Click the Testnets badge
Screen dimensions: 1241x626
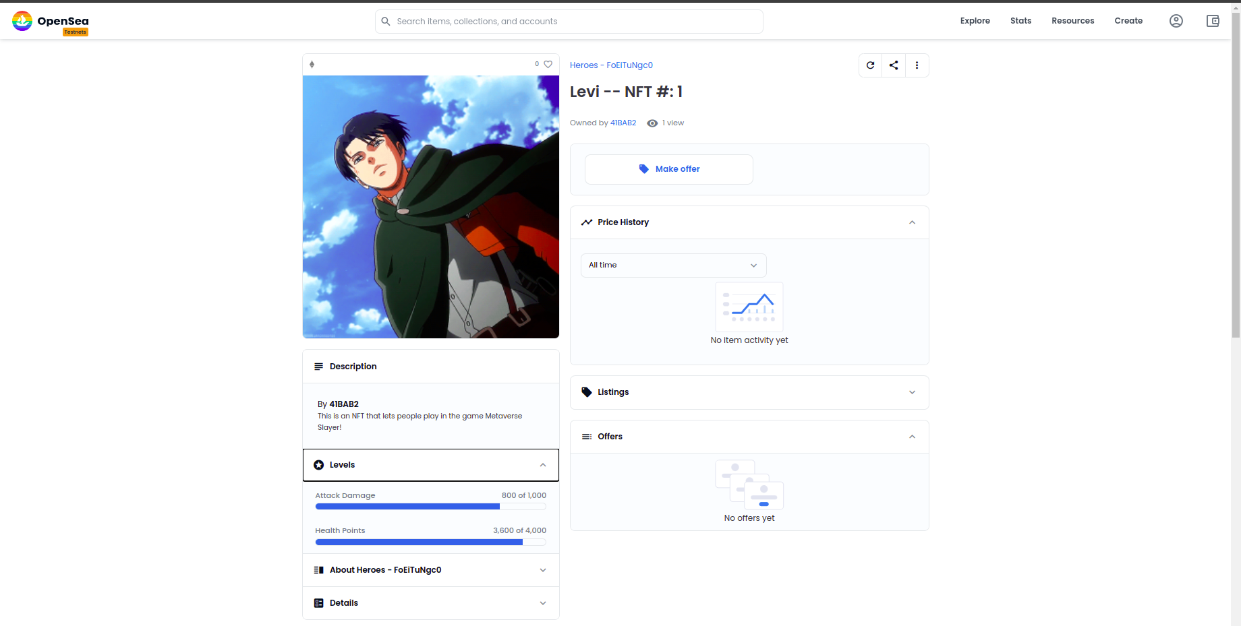tap(76, 32)
